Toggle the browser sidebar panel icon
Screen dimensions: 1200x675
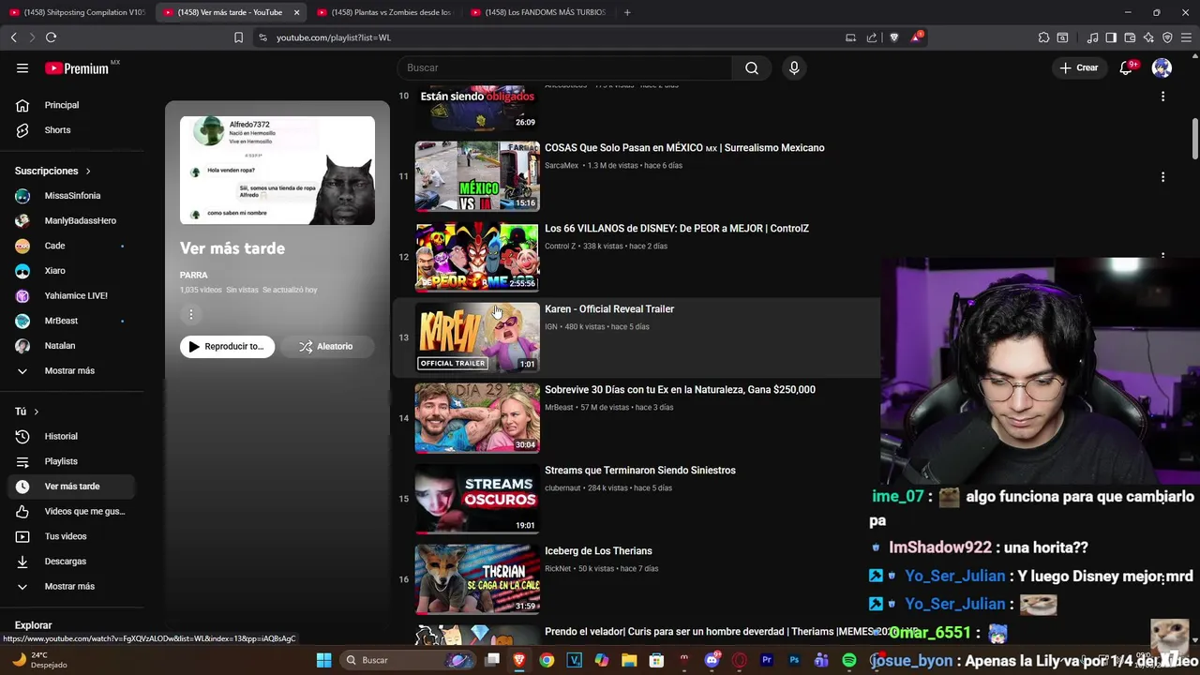point(1111,37)
